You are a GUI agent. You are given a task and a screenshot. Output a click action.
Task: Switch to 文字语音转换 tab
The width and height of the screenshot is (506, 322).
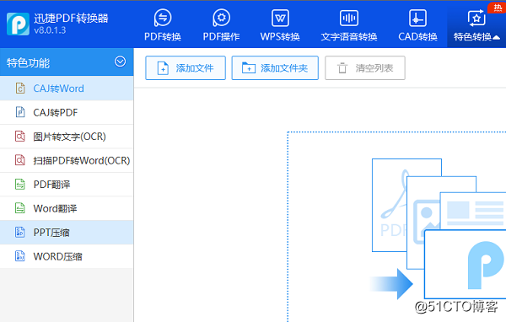[x=349, y=25]
